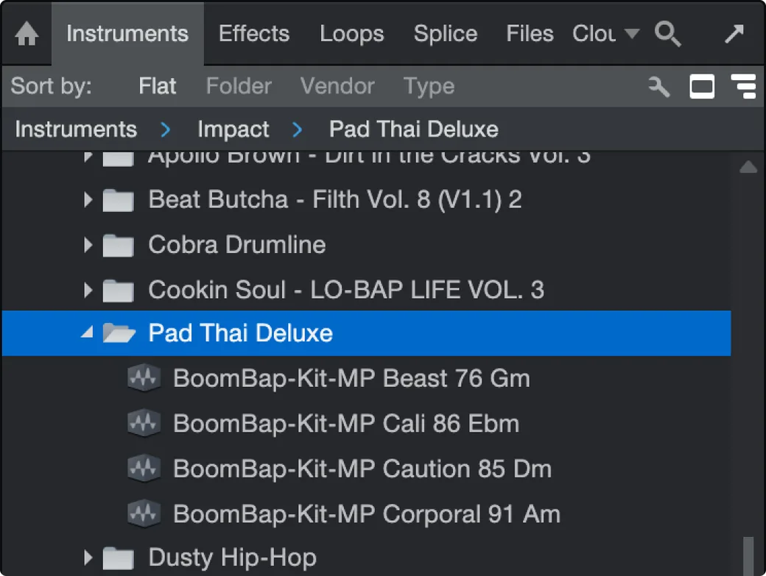This screenshot has width=766, height=576.
Task: Click the open Pad Thai Deluxe folder icon
Action: point(119,333)
